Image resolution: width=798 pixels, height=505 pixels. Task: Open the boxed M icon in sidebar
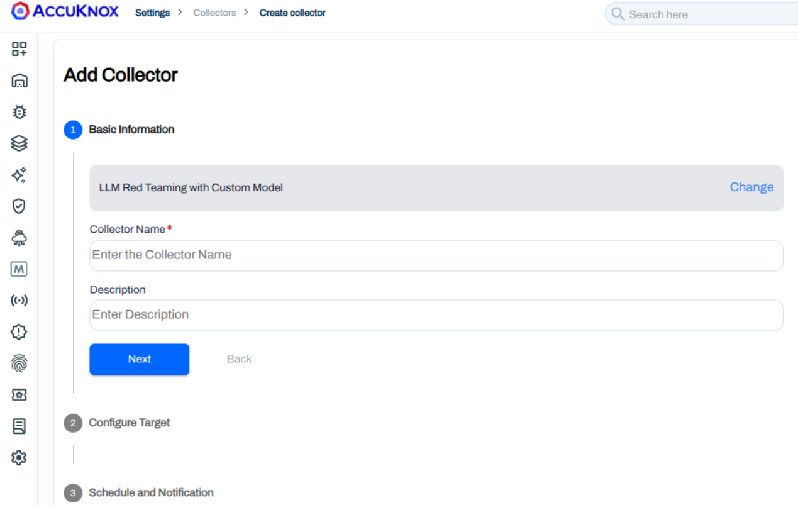(19, 269)
